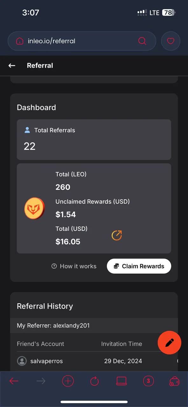Image resolution: width=188 pixels, height=407 pixels.
Task: Open a new tab with plus icon
Action: (x=68, y=381)
